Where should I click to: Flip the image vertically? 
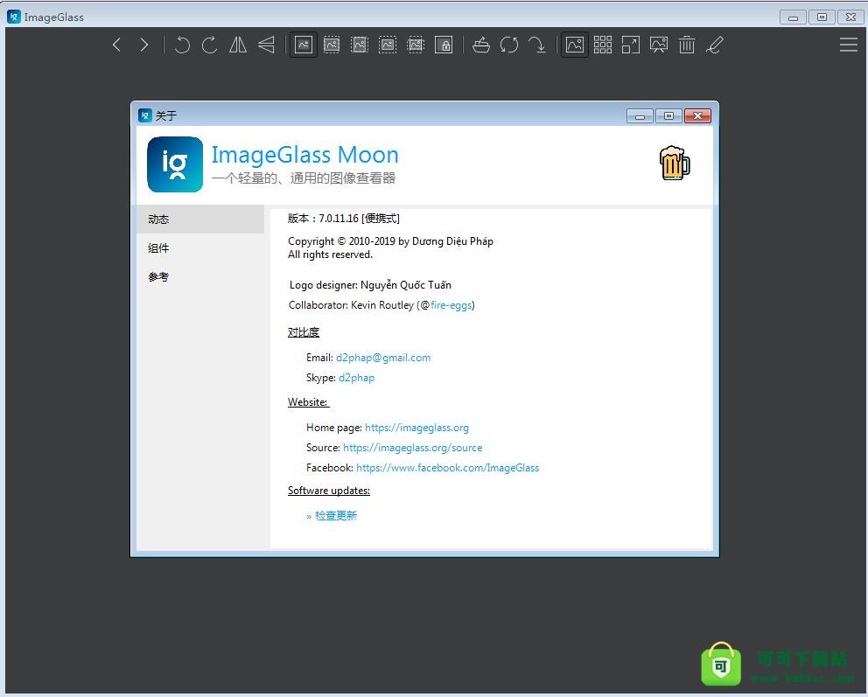point(266,45)
